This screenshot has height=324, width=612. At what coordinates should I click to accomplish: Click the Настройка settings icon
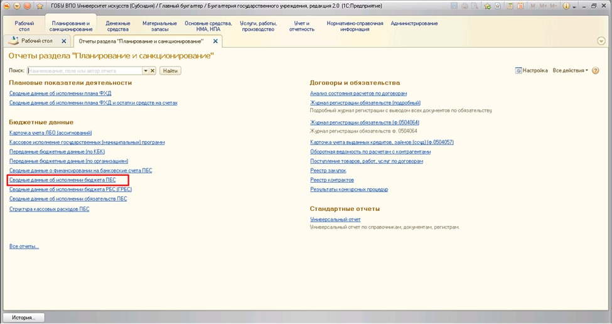click(x=518, y=70)
